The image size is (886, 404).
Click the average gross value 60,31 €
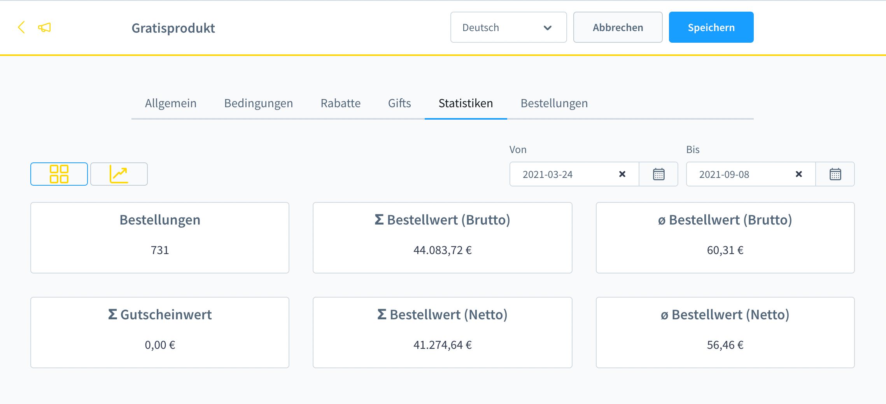pos(725,250)
